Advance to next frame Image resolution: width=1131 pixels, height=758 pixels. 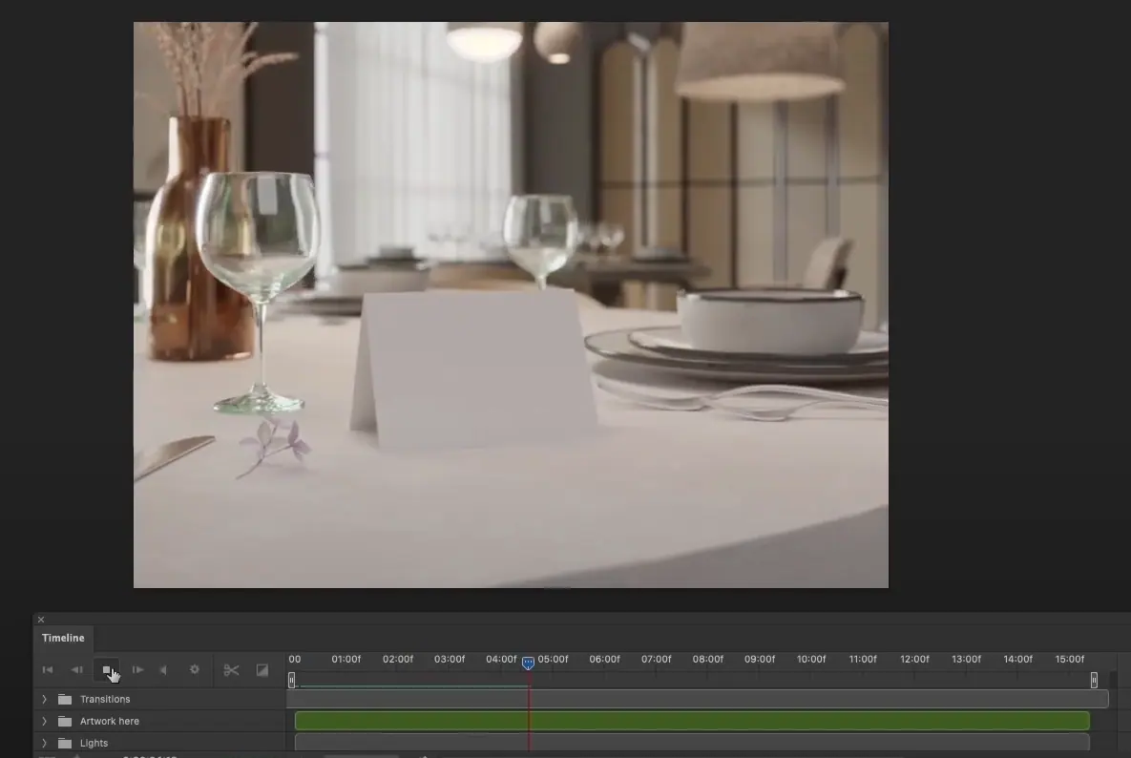137,670
